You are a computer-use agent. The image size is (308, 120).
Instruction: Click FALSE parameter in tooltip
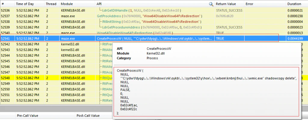click(125, 90)
